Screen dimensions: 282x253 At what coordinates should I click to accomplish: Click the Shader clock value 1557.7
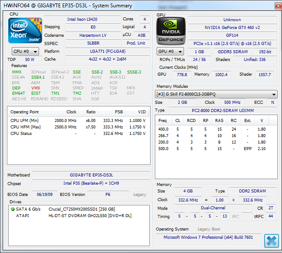click(x=265, y=74)
